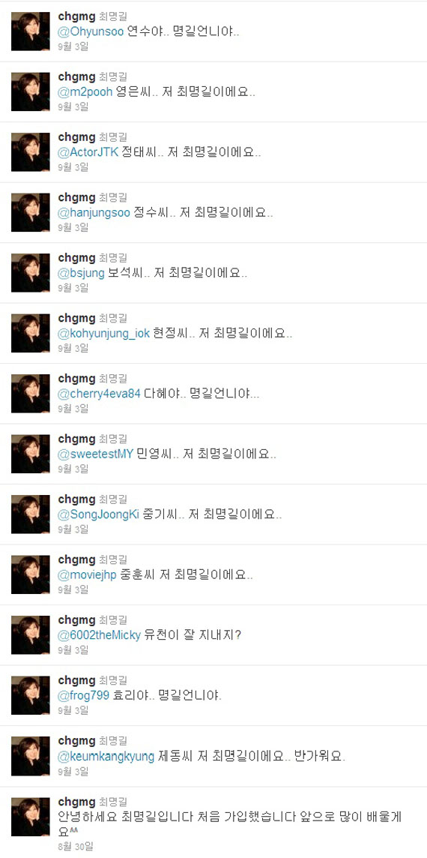The width and height of the screenshot is (427, 858).
Task: Open the @sweetestMY mention link
Action: coord(96,454)
